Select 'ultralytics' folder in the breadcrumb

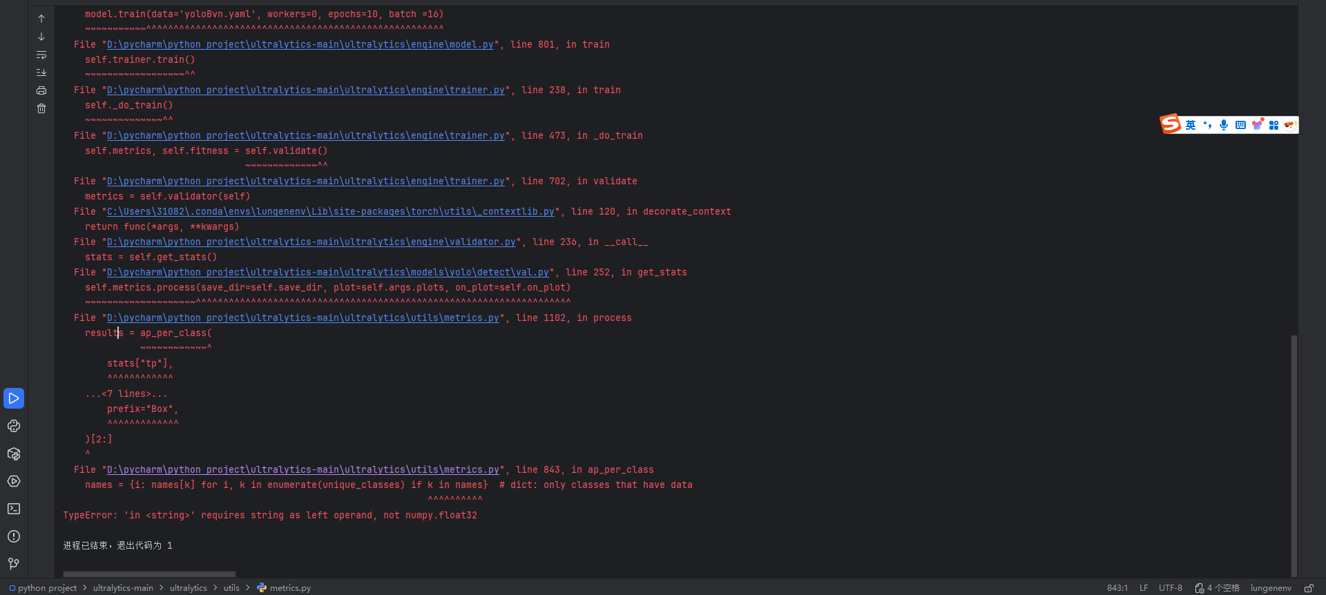189,588
